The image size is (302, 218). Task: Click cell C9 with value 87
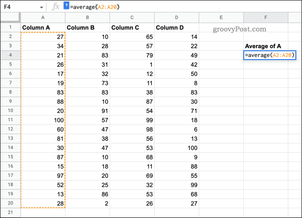click(x=132, y=101)
